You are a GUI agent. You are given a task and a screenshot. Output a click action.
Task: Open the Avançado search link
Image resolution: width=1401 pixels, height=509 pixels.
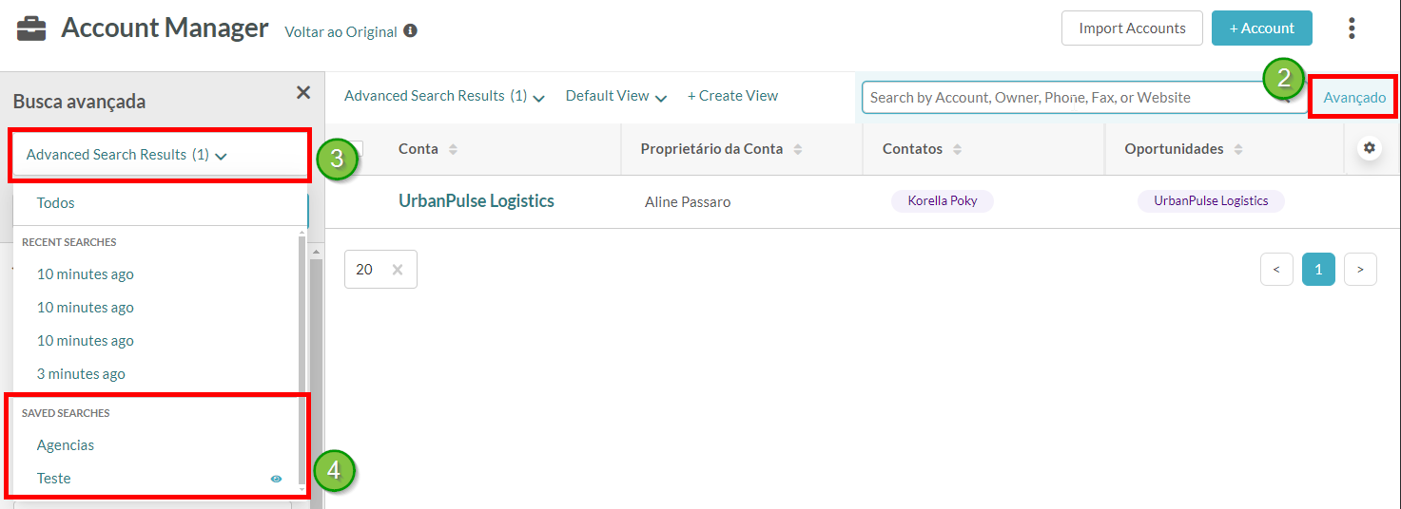coord(1354,98)
